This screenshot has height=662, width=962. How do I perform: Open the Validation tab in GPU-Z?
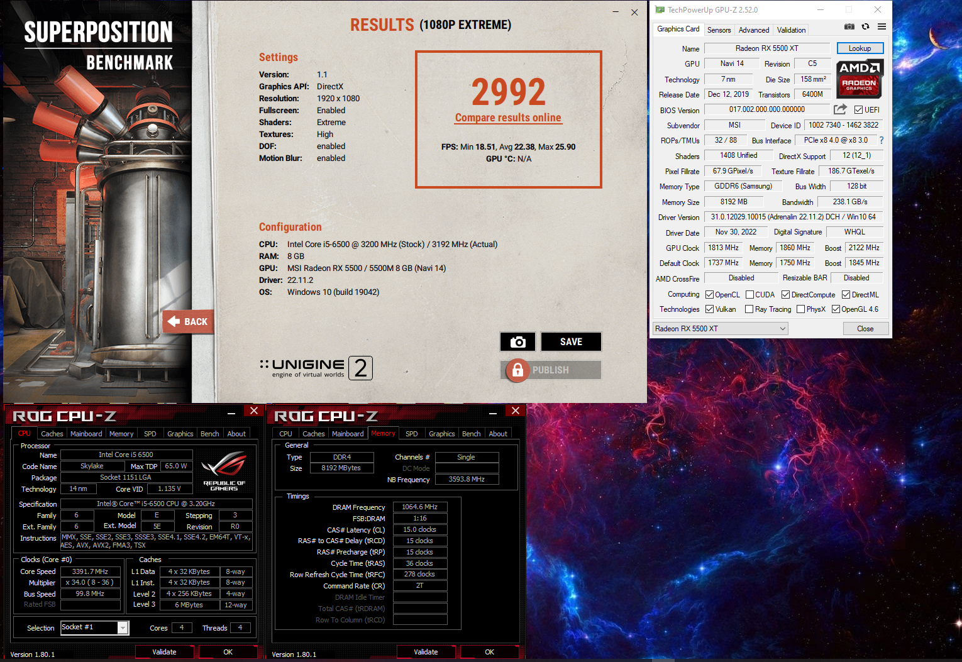(791, 30)
